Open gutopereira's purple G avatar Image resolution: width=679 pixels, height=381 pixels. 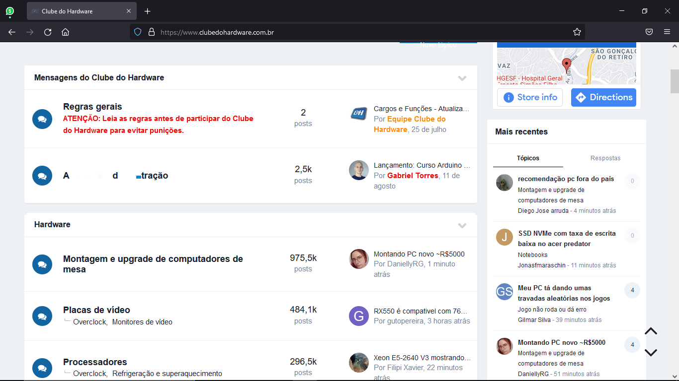coord(359,316)
